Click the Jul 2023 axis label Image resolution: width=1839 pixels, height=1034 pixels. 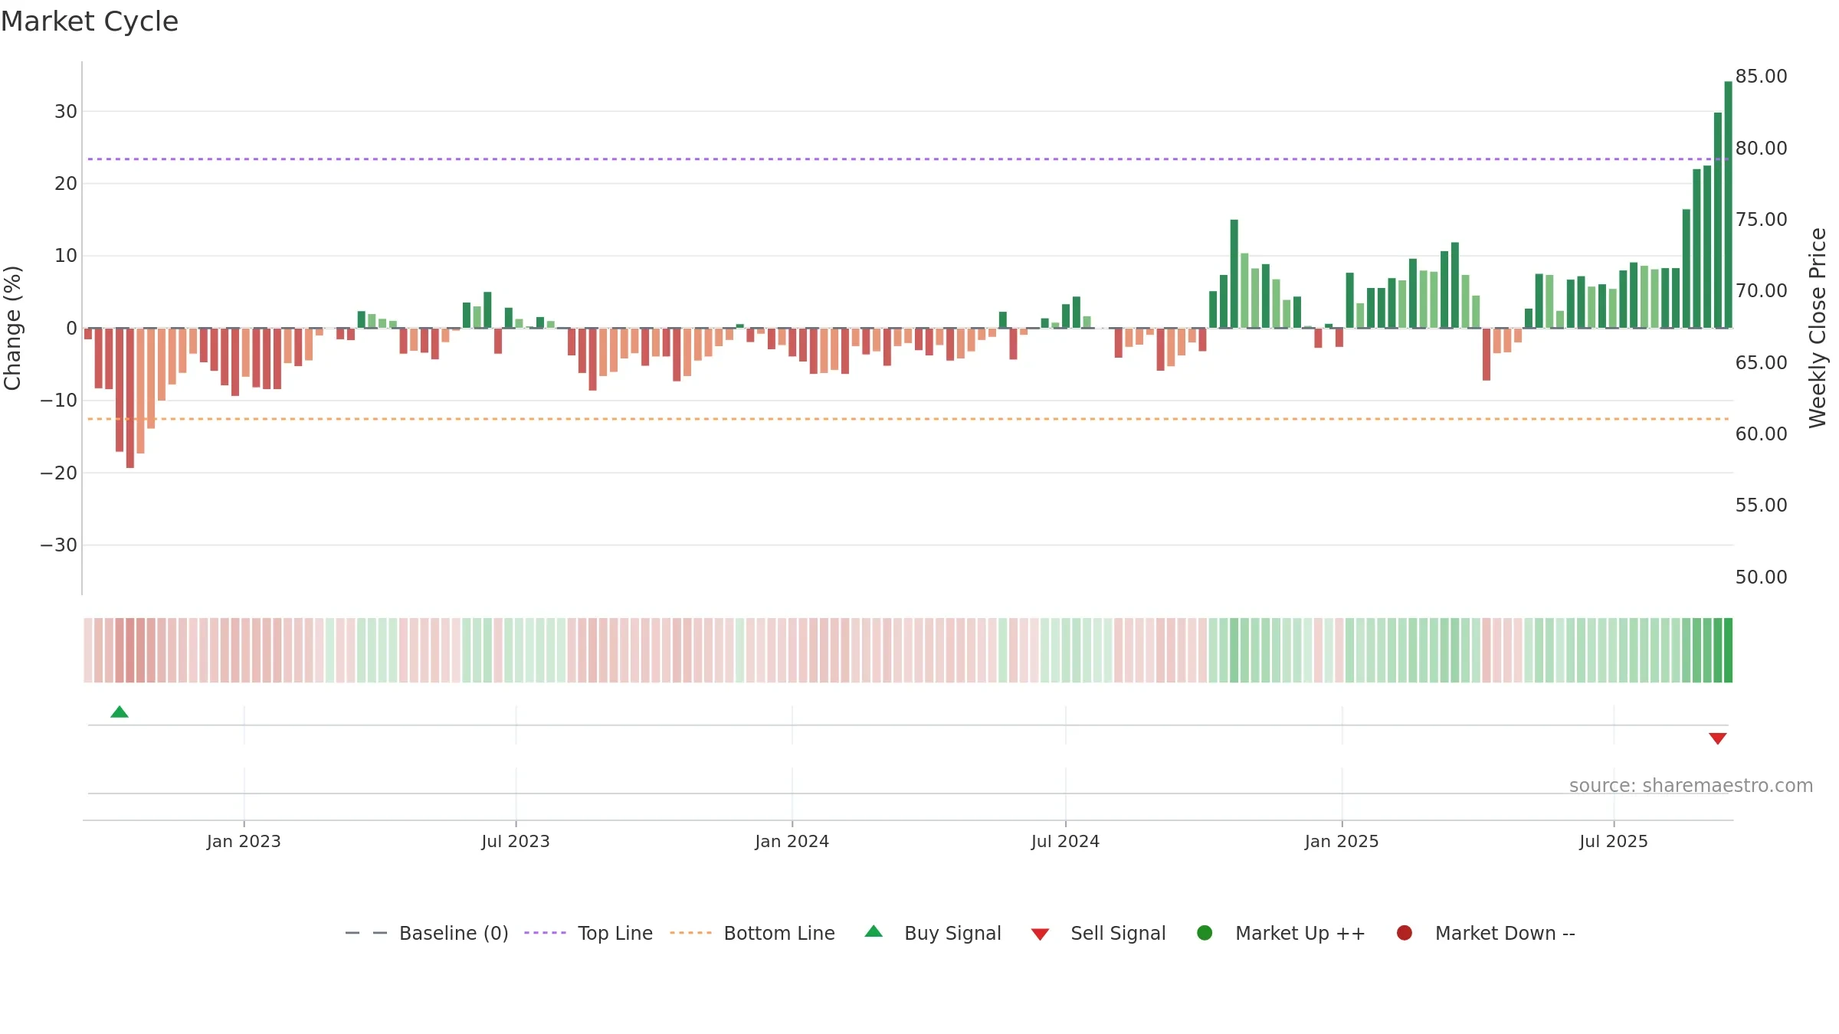coord(516,842)
